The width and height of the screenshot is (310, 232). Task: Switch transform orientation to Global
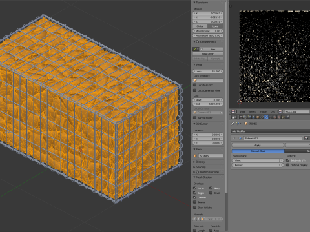coord(200,26)
